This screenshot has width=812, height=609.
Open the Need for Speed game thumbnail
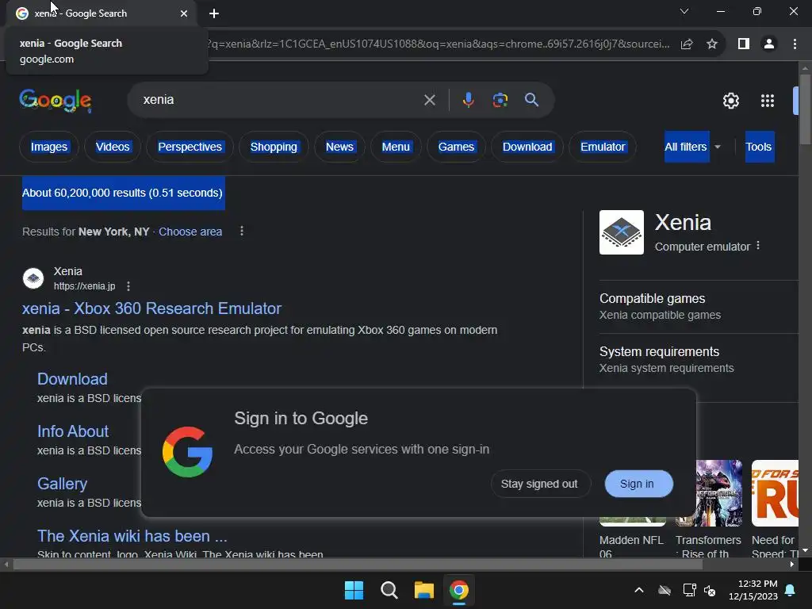[x=775, y=493]
